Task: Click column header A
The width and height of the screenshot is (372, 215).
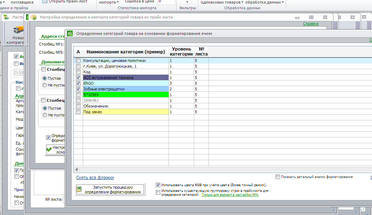Action: pyautogui.click(x=78, y=52)
